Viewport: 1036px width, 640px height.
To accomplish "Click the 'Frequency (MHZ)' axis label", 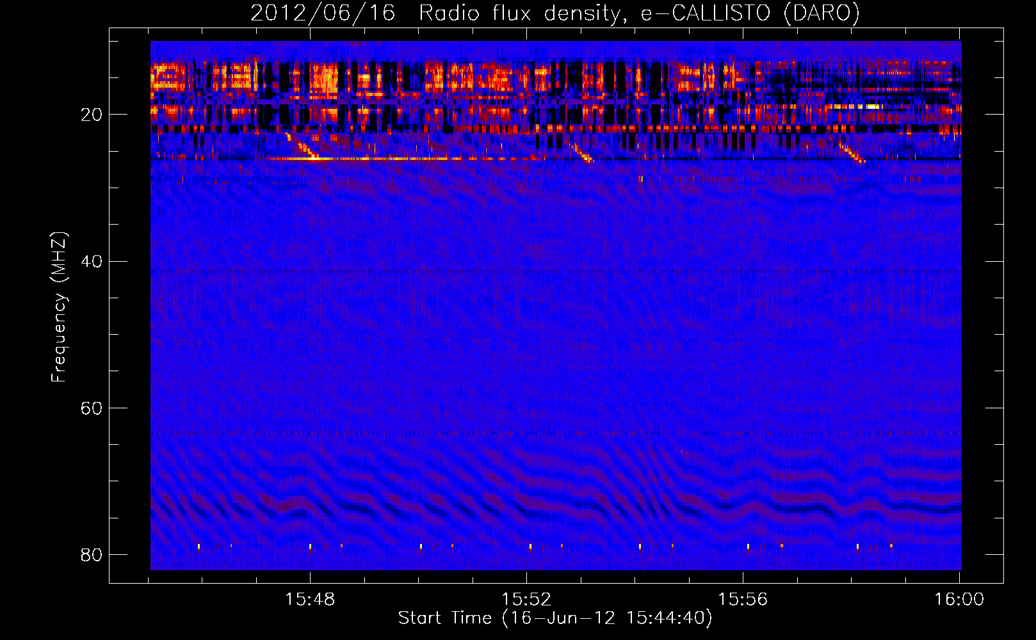I will [x=59, y=307].
